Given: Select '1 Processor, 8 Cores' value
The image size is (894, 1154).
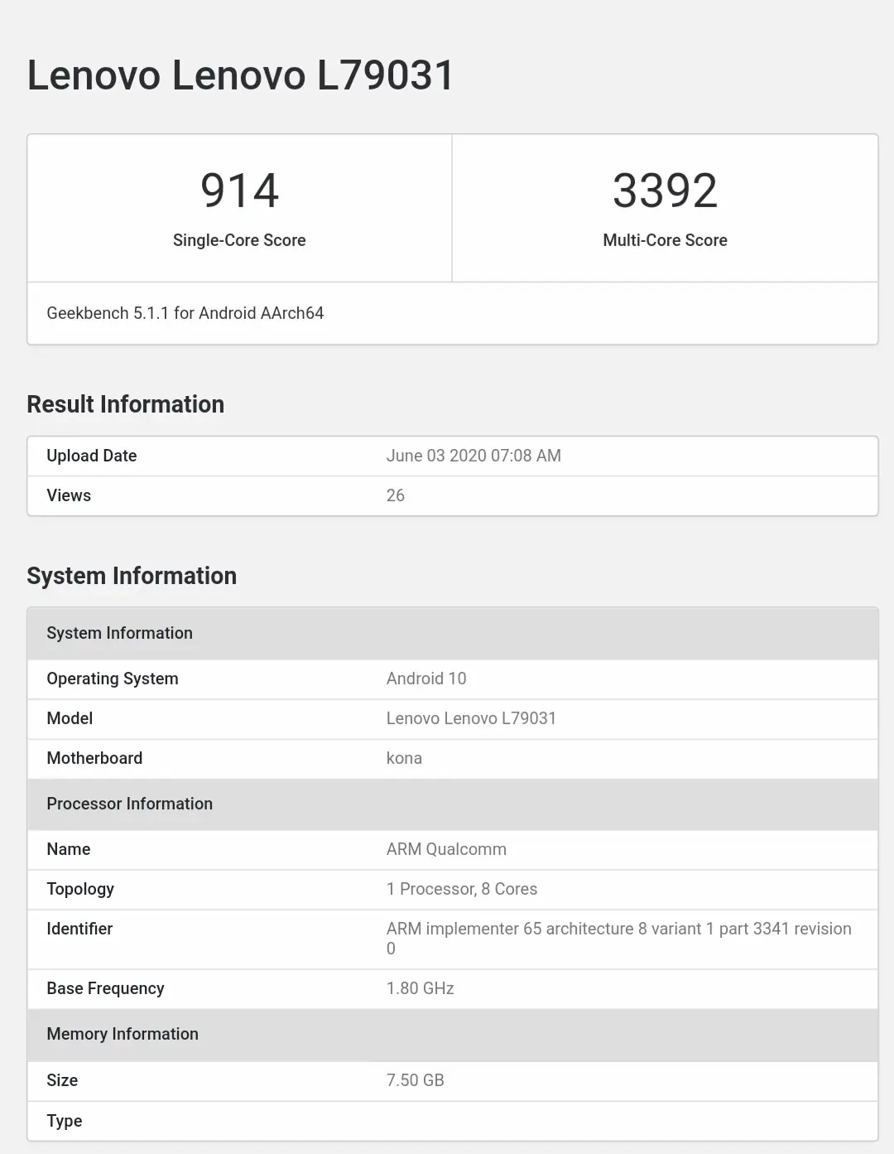Looking at the screenshot, I should pos(462,889).
